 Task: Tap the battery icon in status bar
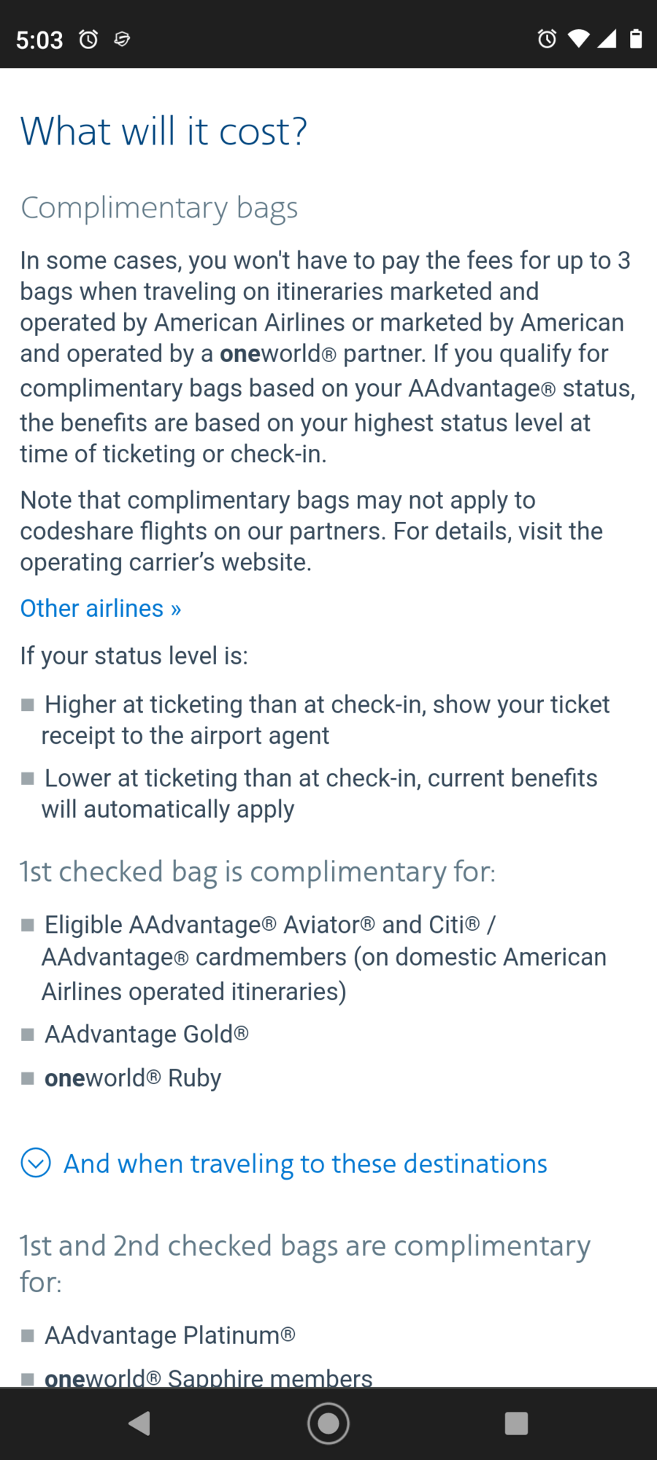pos(636,39)
